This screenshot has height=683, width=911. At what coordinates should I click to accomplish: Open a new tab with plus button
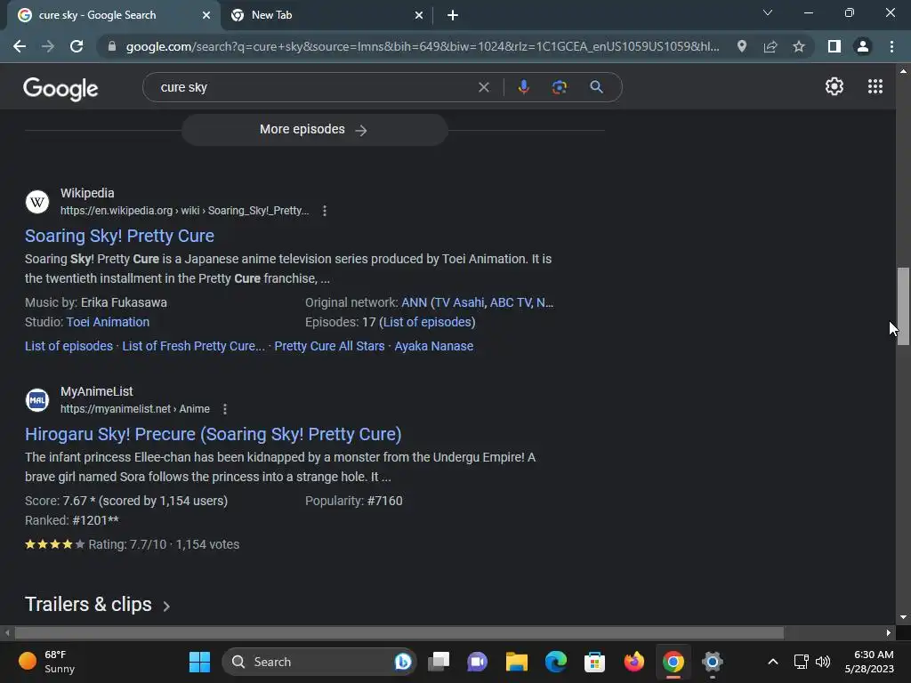click(453, 15)
